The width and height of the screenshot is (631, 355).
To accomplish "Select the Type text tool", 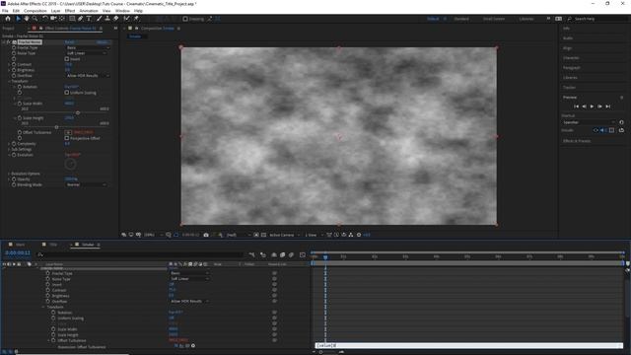I will click(89, 19).
